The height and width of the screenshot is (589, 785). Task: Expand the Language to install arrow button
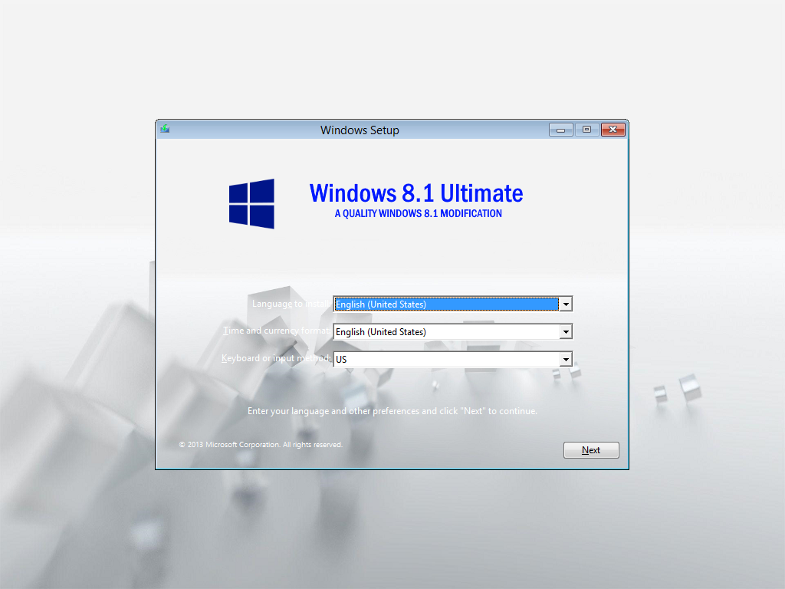(566, 304)
